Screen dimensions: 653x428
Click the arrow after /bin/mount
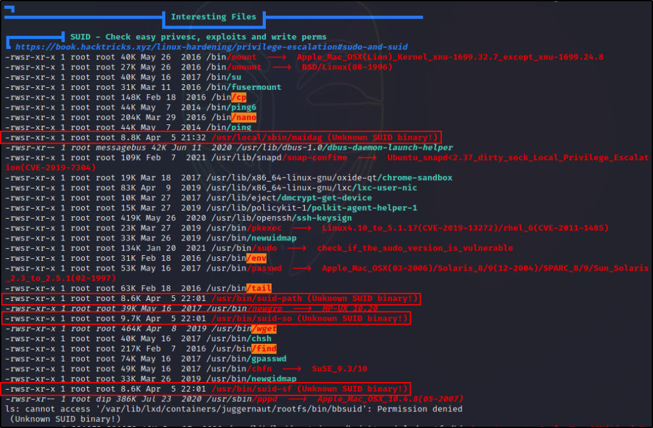276,57
